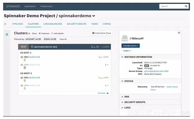Click the Health Check link
Image resolution: width=194 pixels, height=119 pixels.
point(172,87)
